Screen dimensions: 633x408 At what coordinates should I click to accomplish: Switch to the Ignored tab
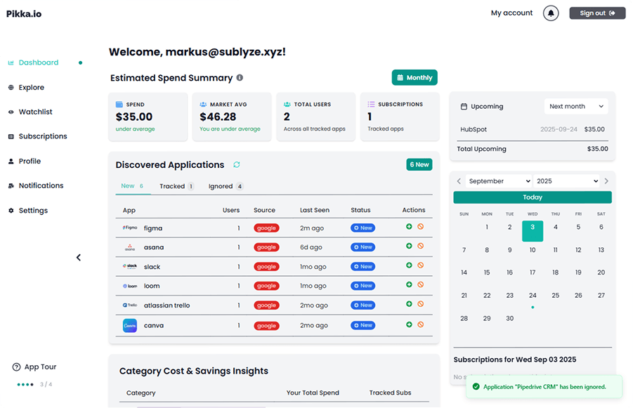[226, 187]
